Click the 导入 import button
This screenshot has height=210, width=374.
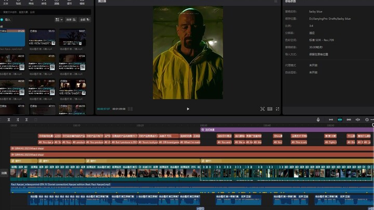pos(6,20)
